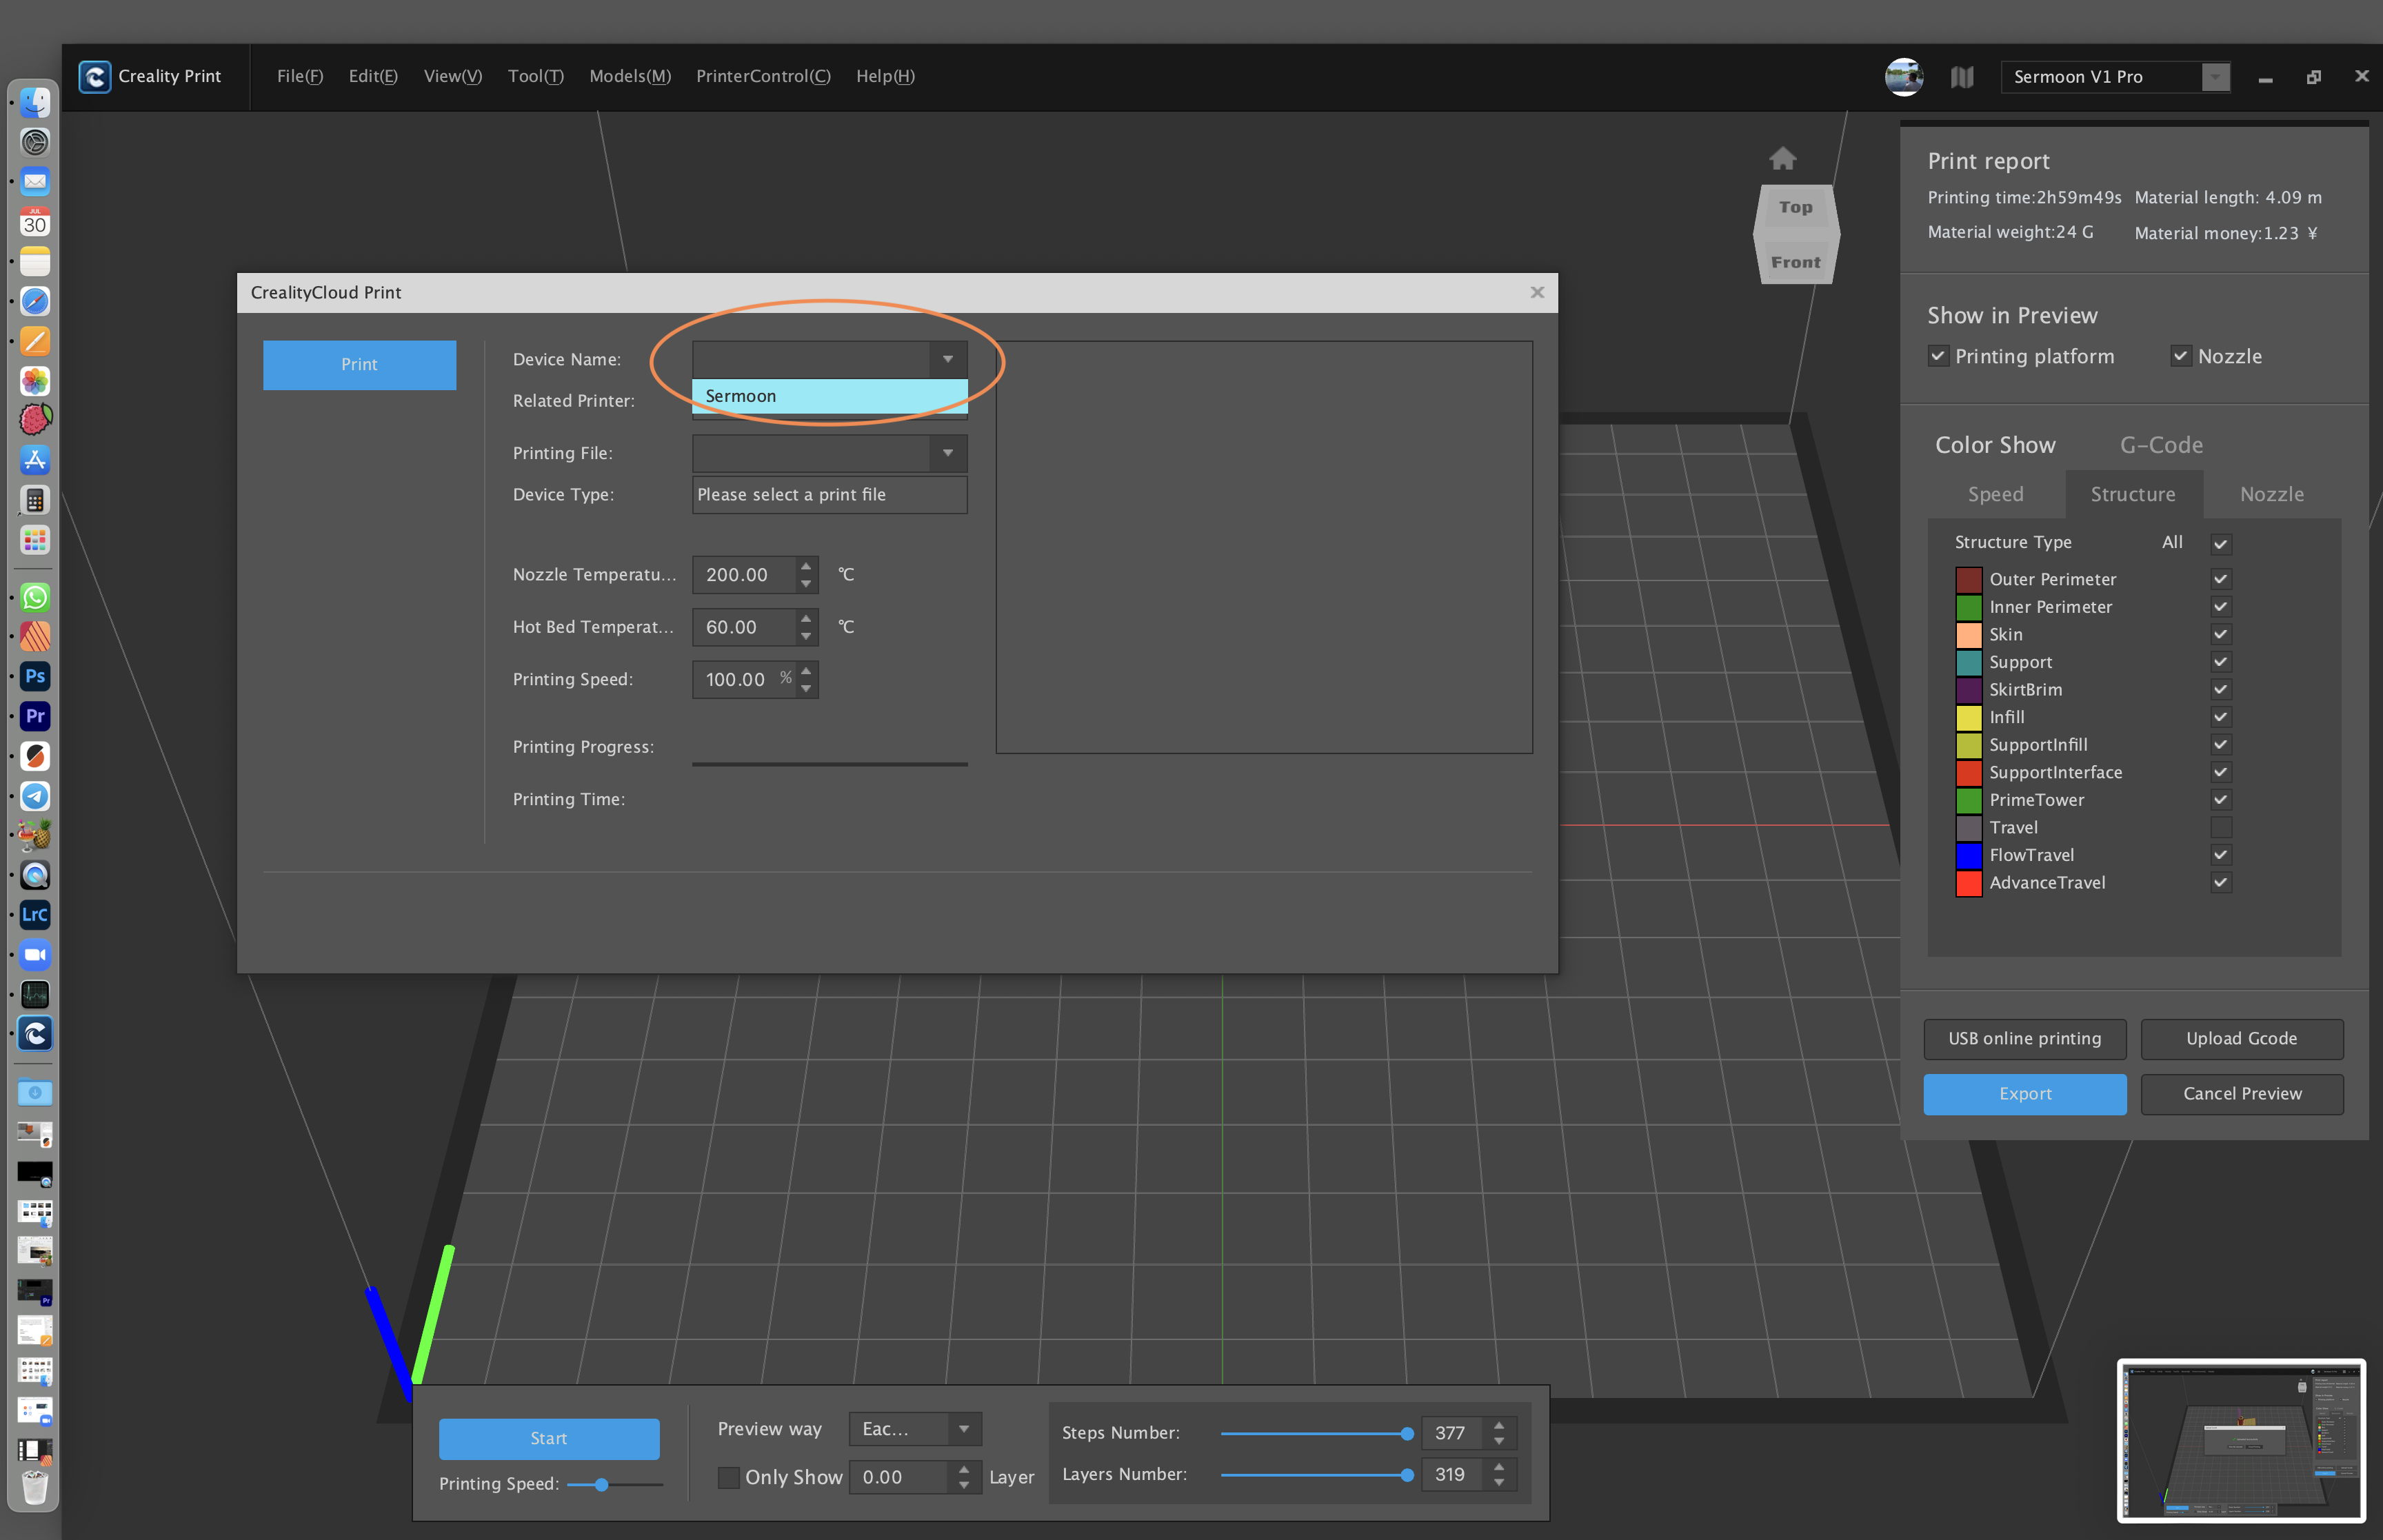Open Zoom from the dock
Screen dimensions: 2383x1540
point(35,954)
